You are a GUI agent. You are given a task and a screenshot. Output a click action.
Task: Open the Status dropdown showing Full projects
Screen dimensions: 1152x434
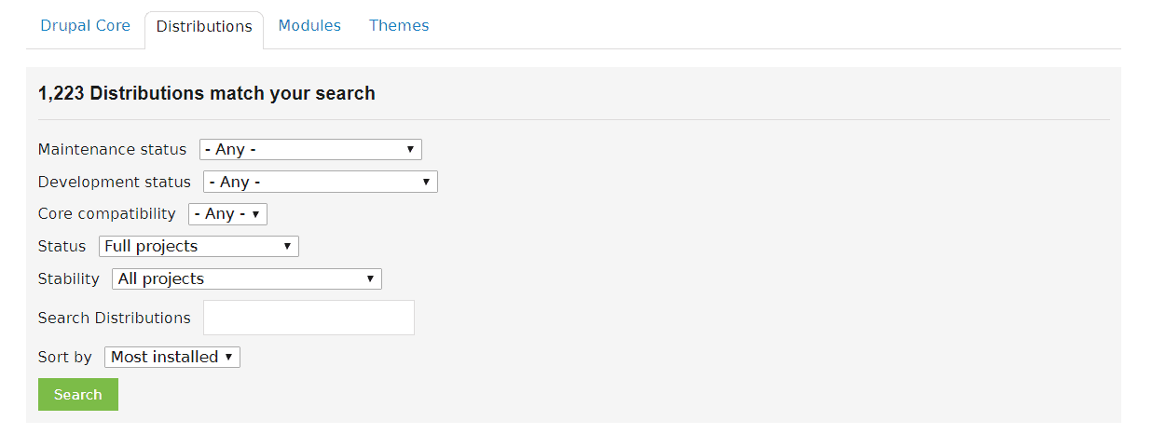[199, 247]
